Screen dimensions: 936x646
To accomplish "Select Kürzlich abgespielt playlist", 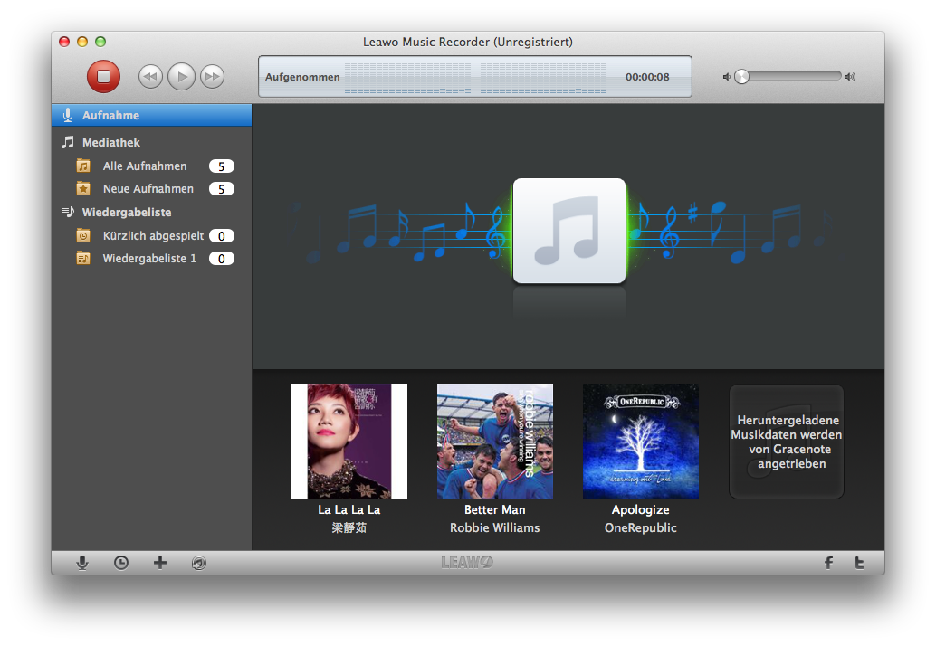I will 153,236.
